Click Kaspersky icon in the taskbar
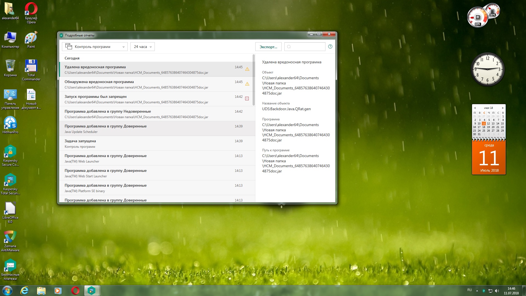This screenshot has height=296, width=526. (92, 291)
